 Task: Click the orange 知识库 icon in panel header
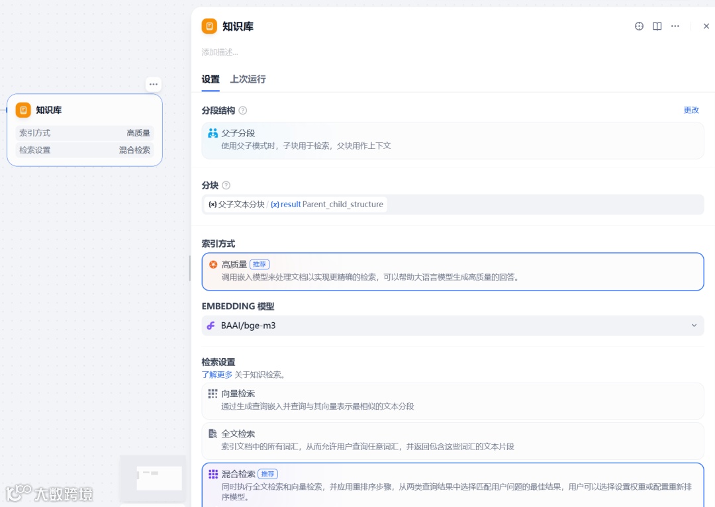point(209,26)
